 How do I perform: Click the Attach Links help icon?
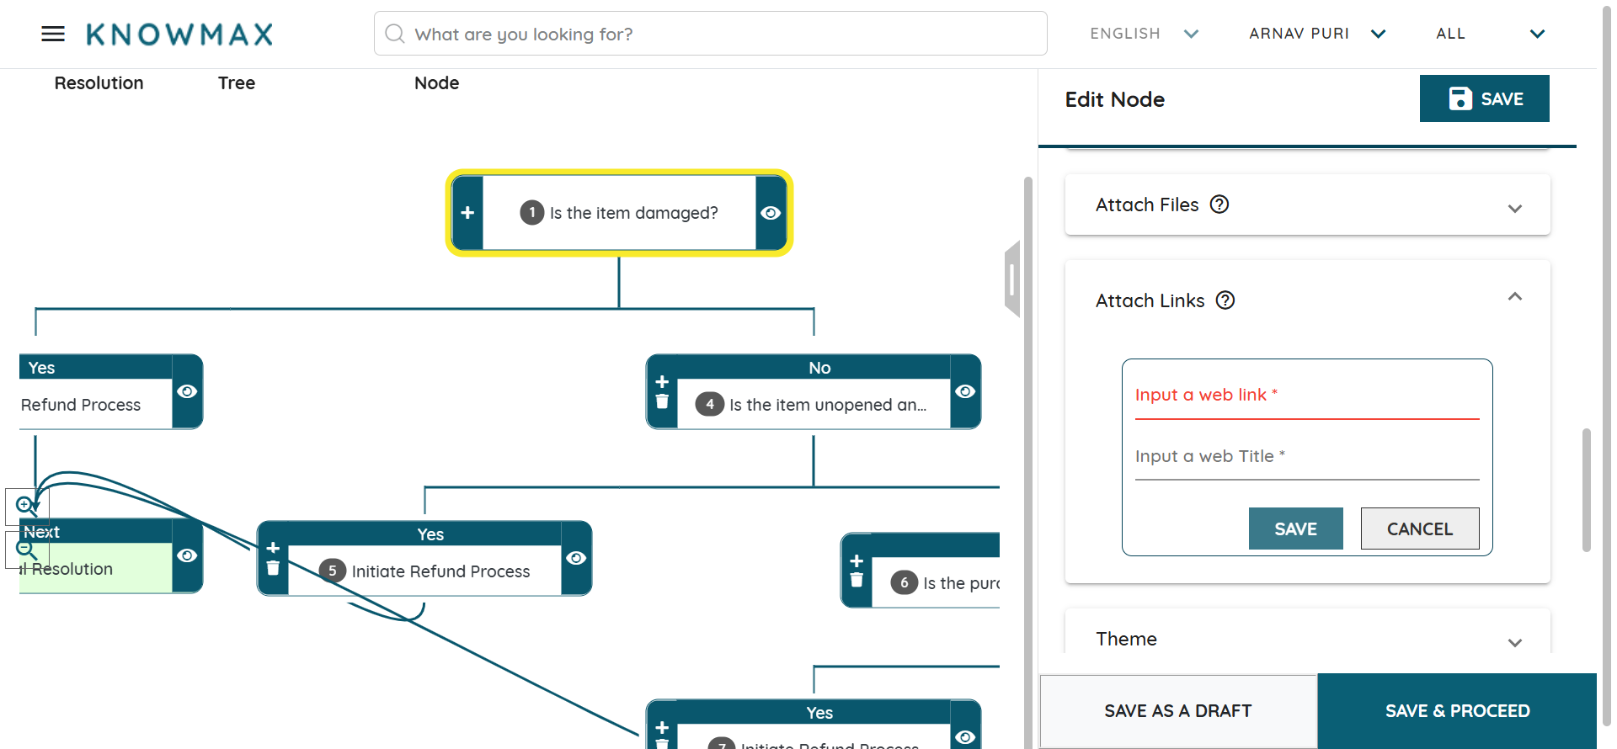(1225, 300)
